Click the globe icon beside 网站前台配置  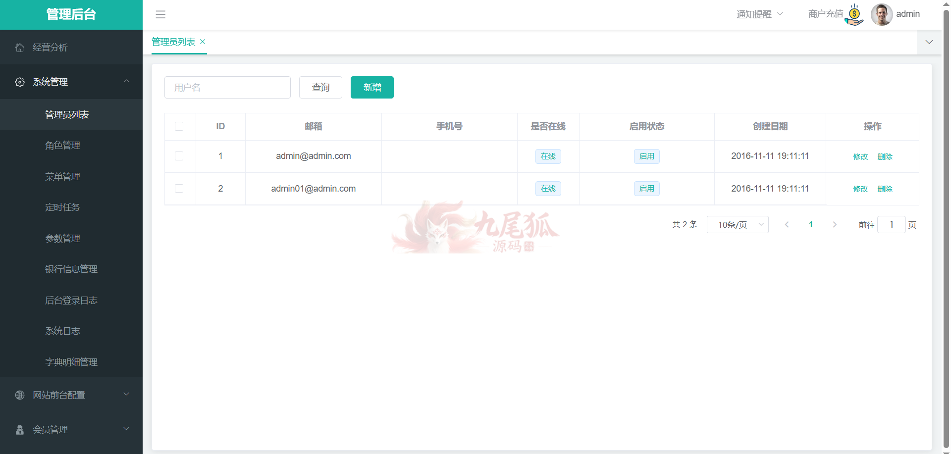[x=20, y=395]
